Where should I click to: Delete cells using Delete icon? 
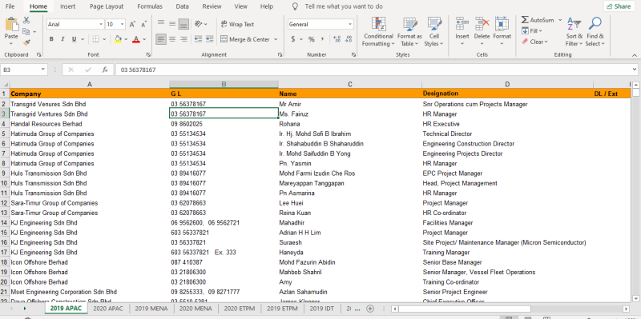(482, 24)
